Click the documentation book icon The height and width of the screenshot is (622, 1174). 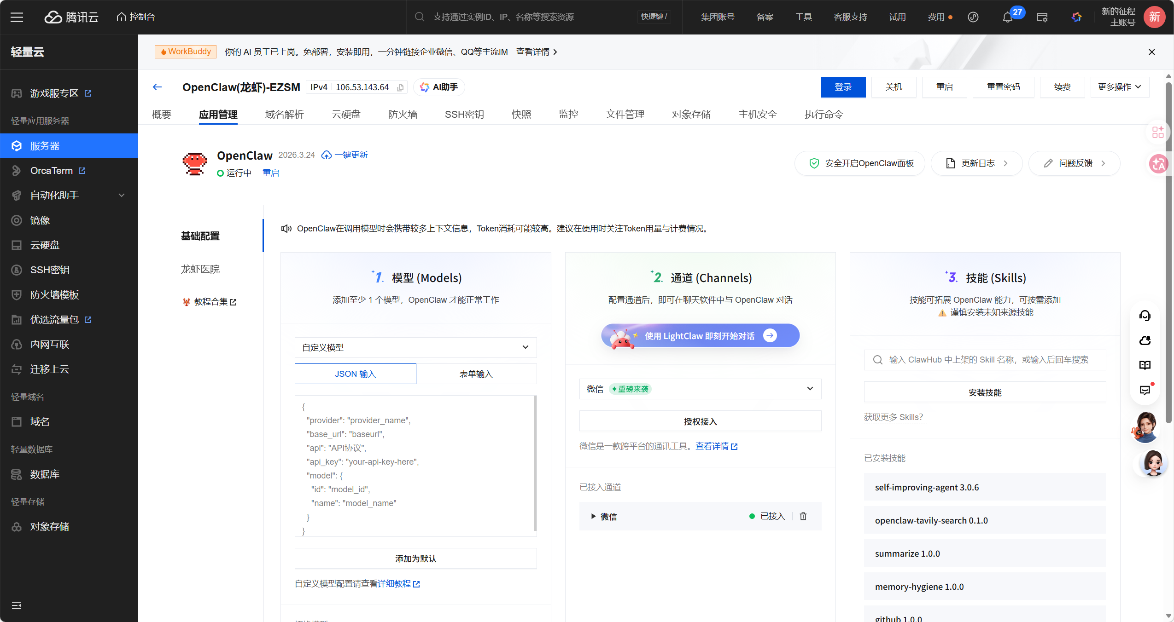pos(1145,365)
